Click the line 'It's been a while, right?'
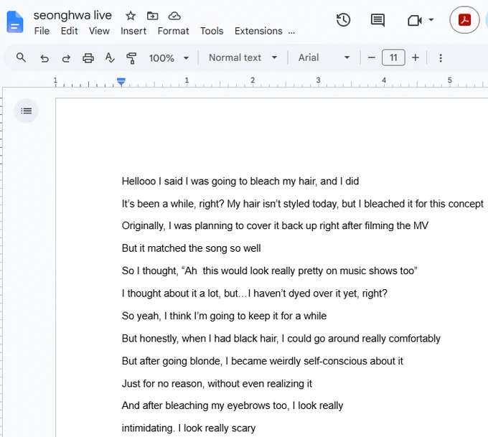The width and height of the screenshot is (488, 437). pos(303,204)
